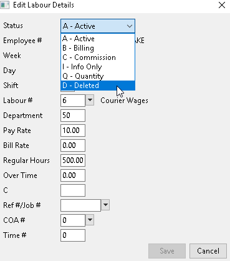Click the Save button
230x261 pixels.
(x=167, y=251)
